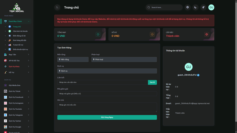Open Đơn hàng đã đặt menu item

pos(20,40)
